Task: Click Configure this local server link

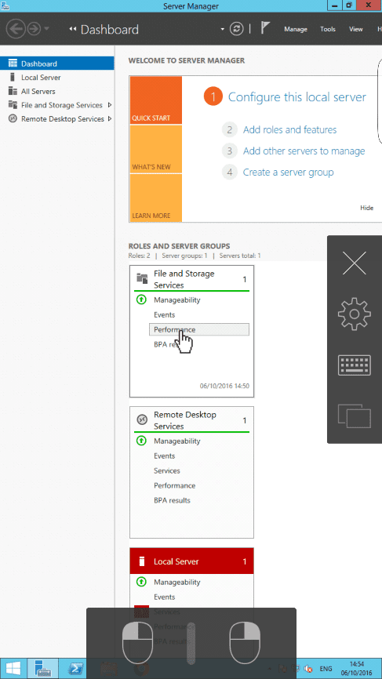Action: (297, 97)
